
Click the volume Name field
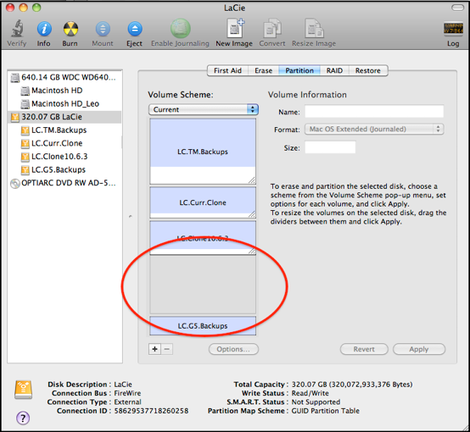(374, 112)
